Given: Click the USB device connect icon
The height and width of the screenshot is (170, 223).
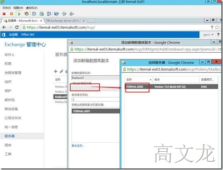Looking at the screenshot, I should click(72, 14).
